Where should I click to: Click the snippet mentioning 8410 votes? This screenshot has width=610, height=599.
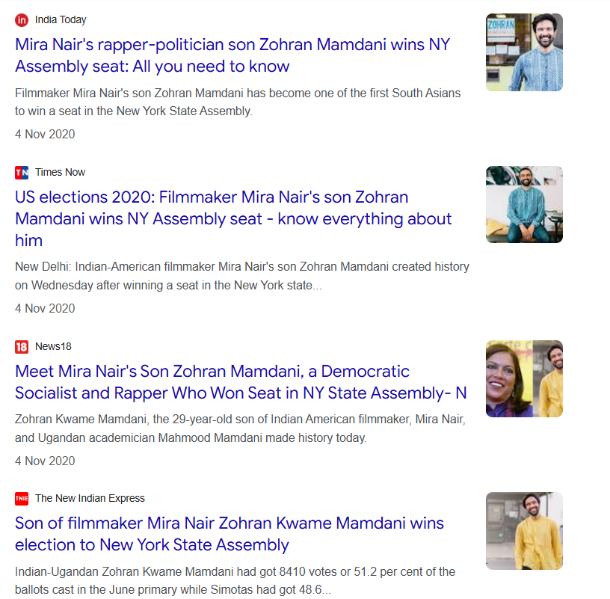pos(235,581)
